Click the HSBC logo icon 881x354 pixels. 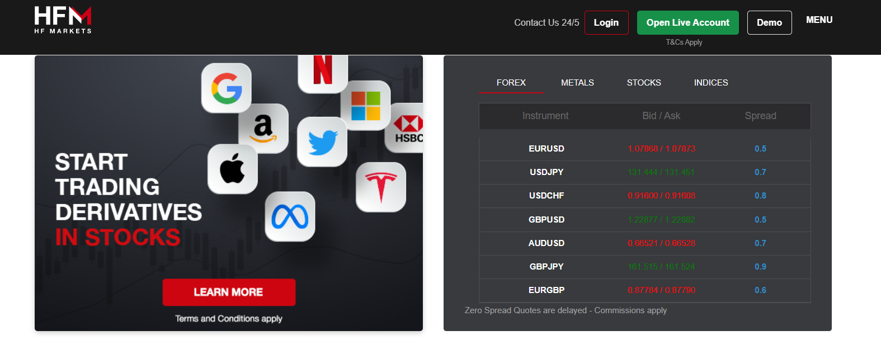pos(406,128)
